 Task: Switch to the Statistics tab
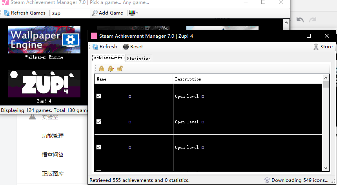click(x=138, y=59)
